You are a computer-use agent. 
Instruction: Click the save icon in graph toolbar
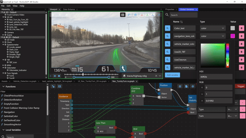[59, 86]
